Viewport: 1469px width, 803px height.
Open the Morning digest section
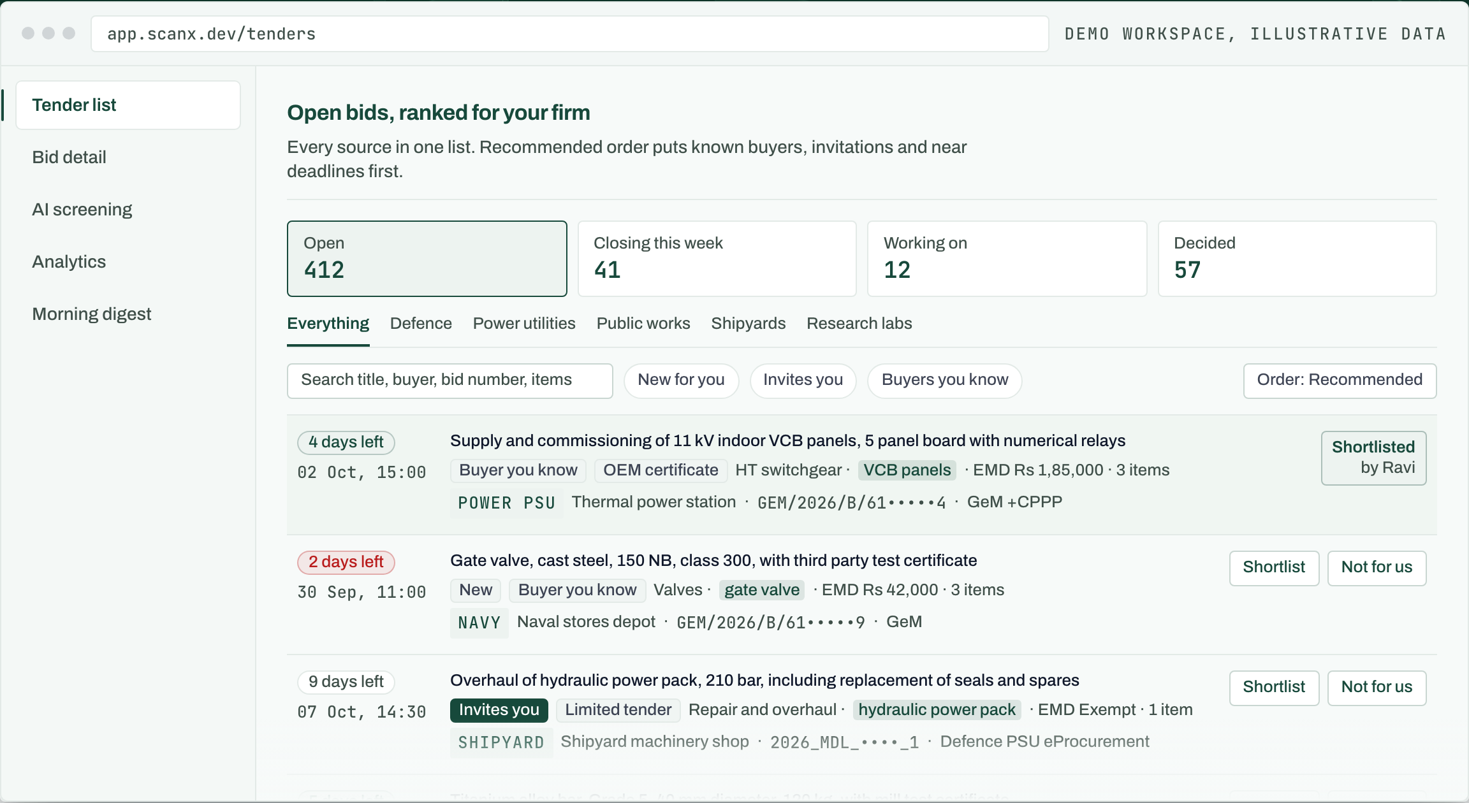pyautogui.click(x=92, y=314)
